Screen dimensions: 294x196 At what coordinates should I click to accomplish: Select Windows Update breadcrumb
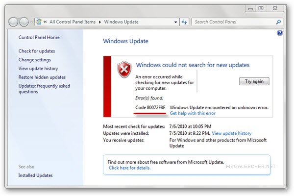click(122, 22)
